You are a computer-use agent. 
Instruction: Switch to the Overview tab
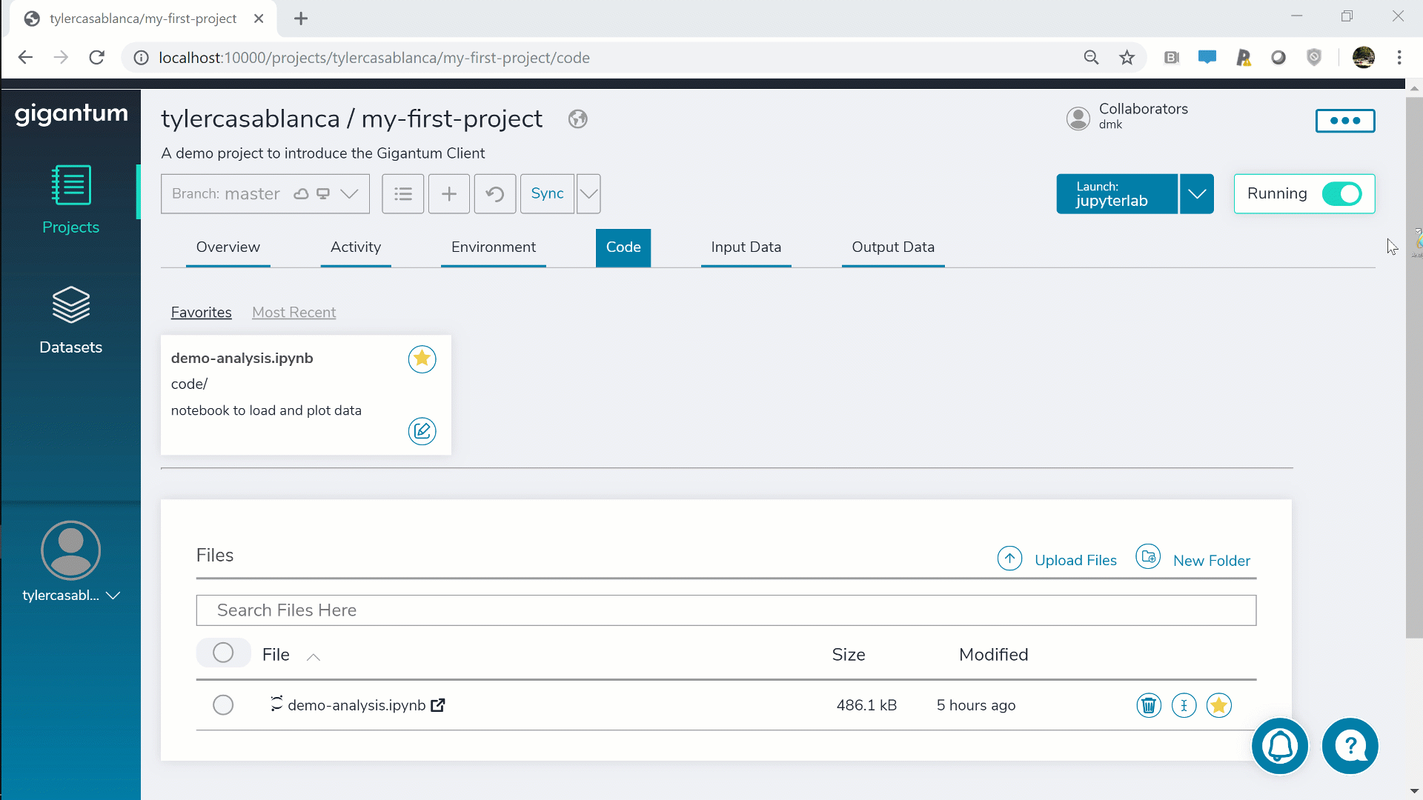click(x=228, y=247)
